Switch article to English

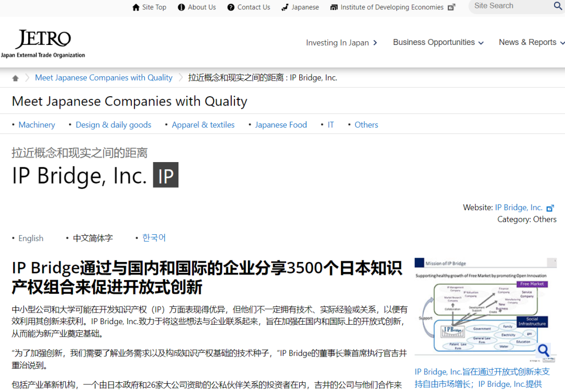(x=31, y=238)
